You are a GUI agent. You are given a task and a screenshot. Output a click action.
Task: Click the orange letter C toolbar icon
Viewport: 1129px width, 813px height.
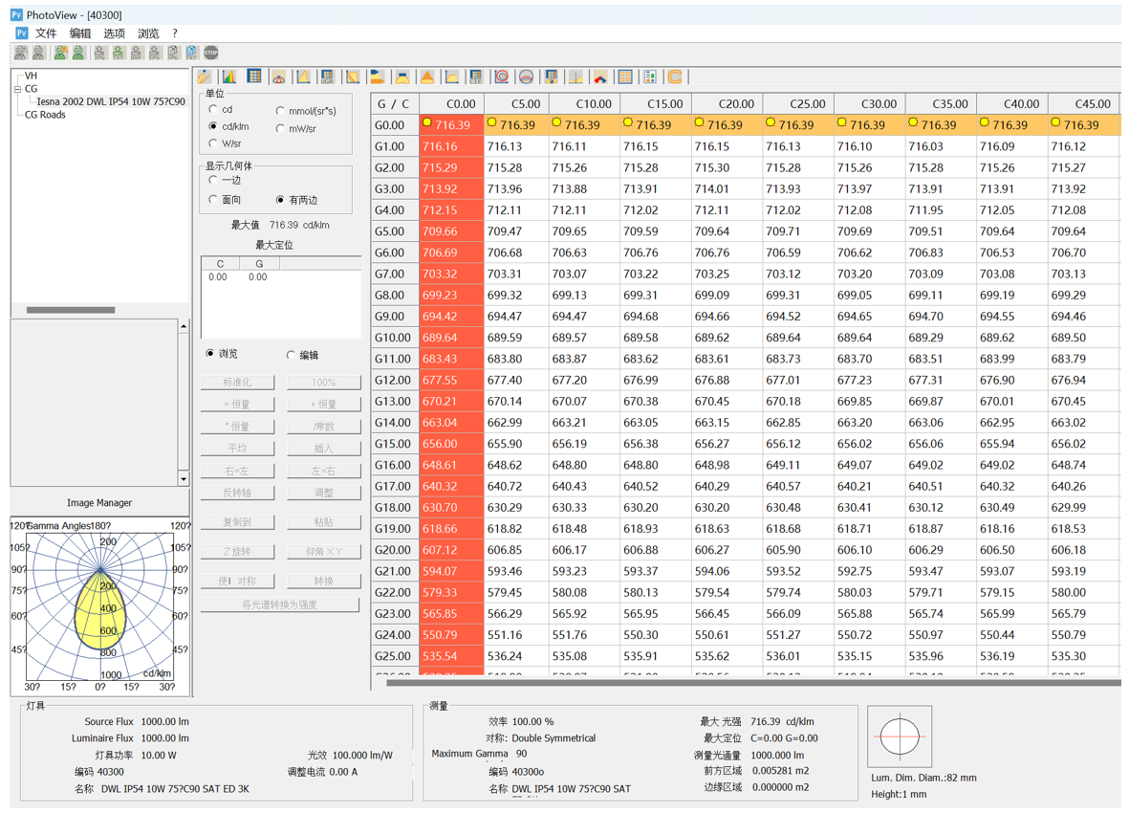675,77
